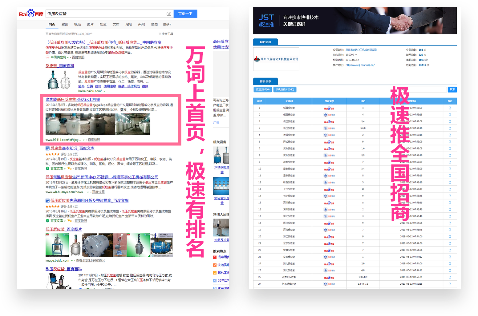Click the Baidu logo
The image size is (478, 316).
click(31, 14)
